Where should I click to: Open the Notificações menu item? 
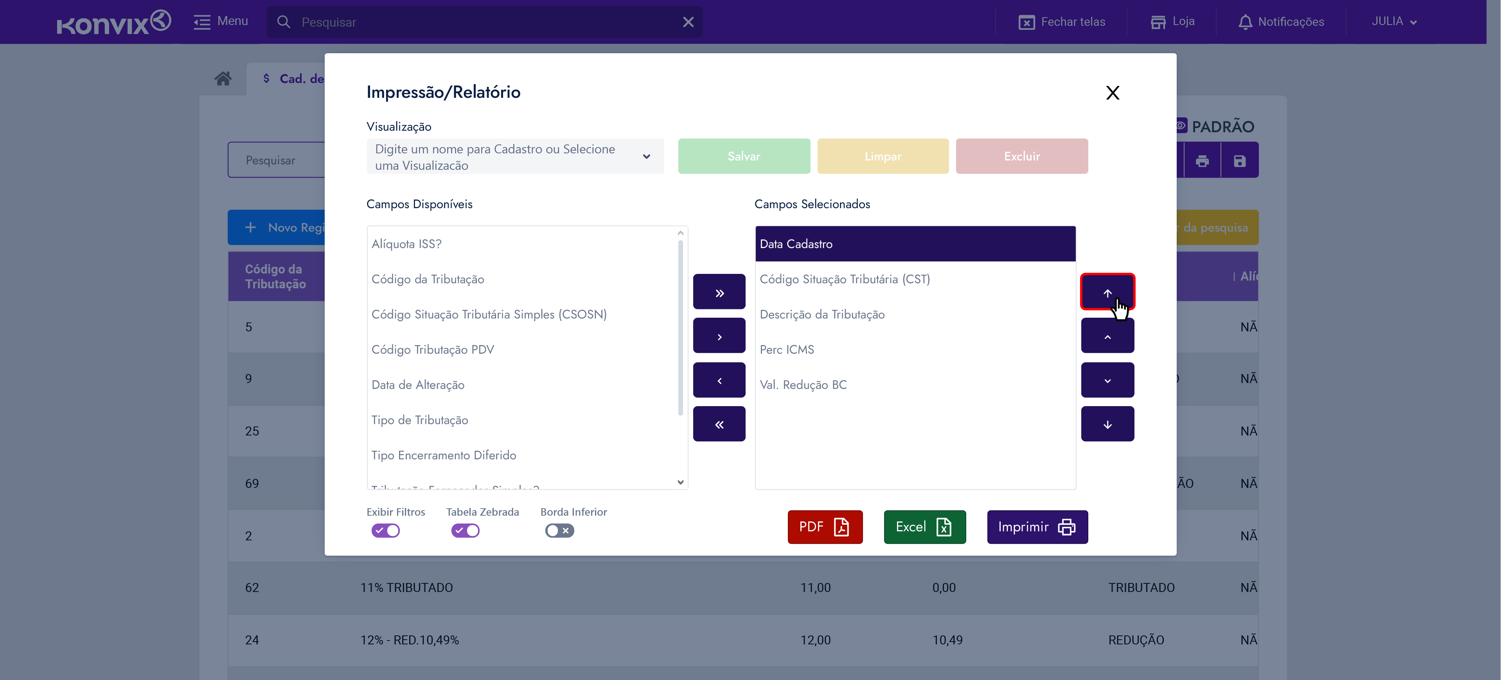1281,22
